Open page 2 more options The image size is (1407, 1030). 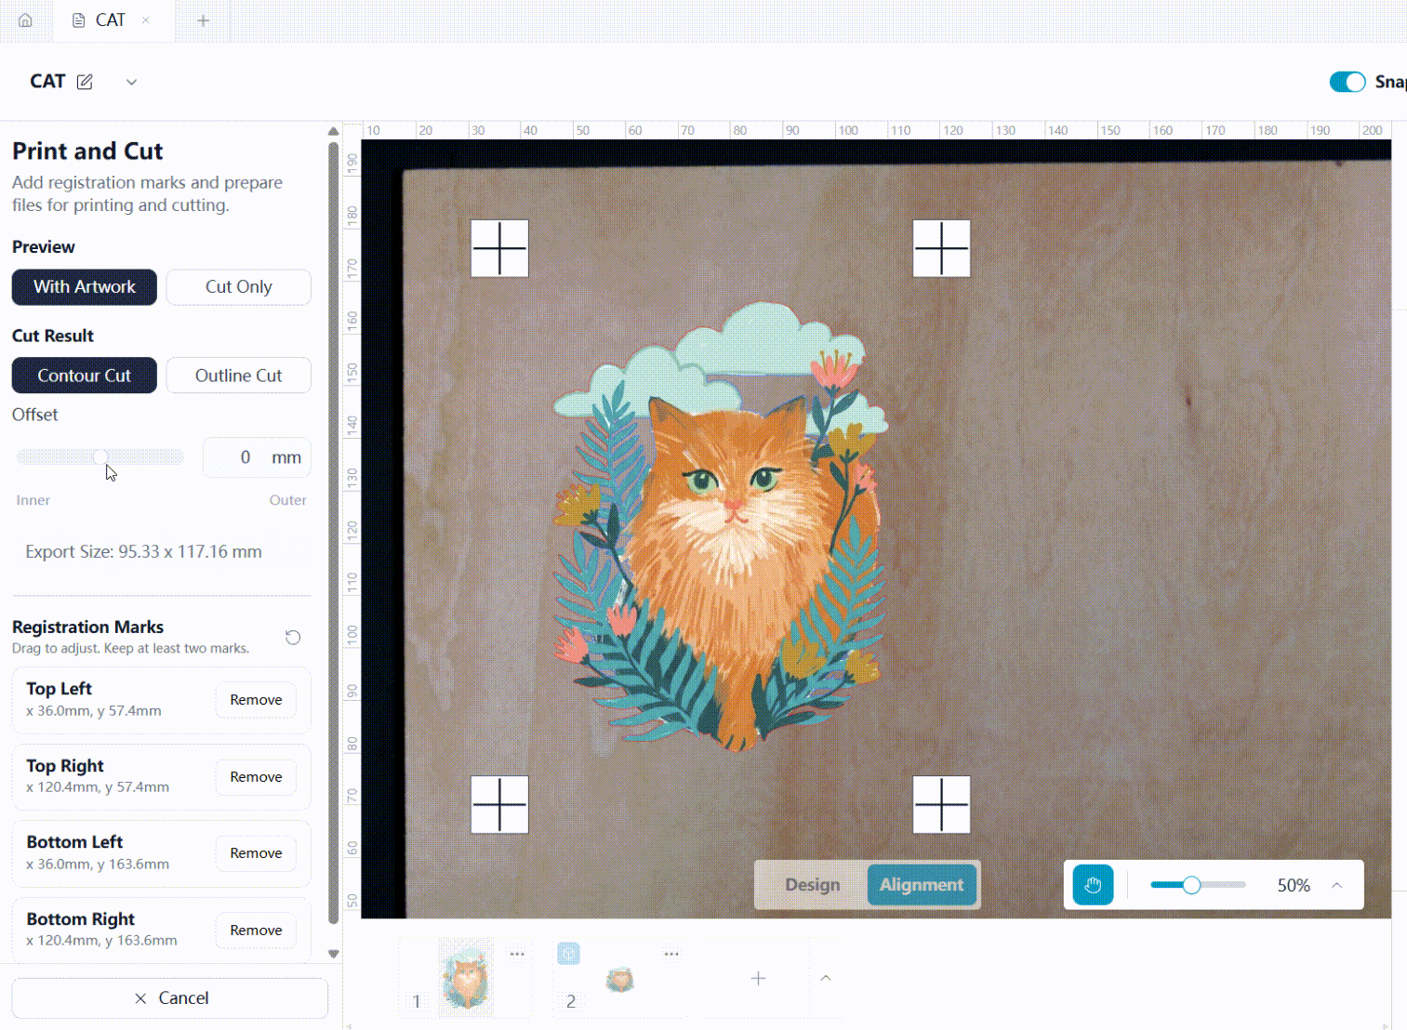(x=671, y=954)
